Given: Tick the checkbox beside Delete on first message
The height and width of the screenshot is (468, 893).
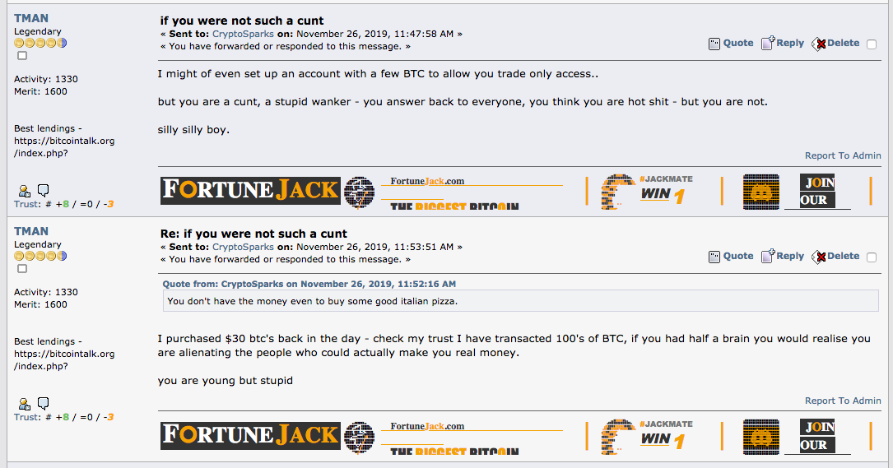Looking at the screenshot, I should tap(872, 44).
